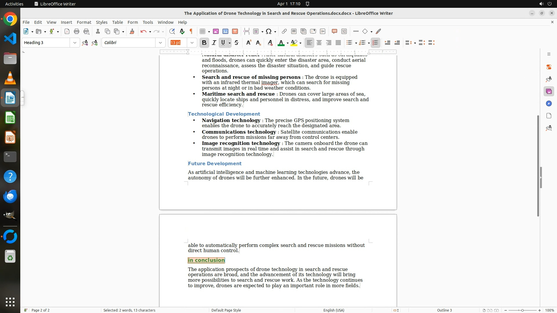Click the English (USA) language status button
Image resolution: width=557 pixels, height=313 pixels.
point(334,310)
